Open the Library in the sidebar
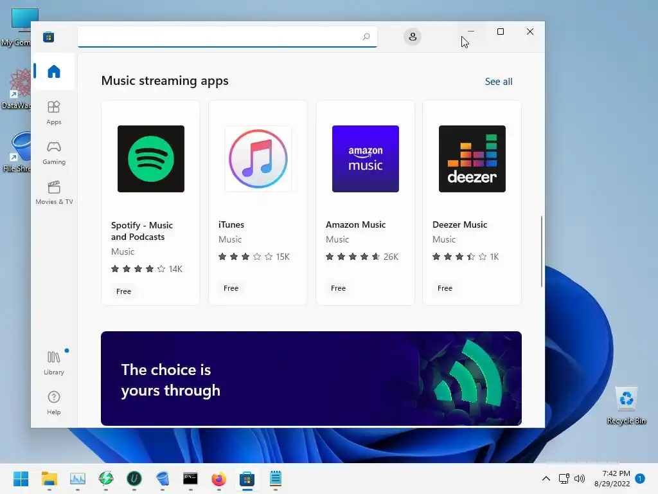 [54, 363]
